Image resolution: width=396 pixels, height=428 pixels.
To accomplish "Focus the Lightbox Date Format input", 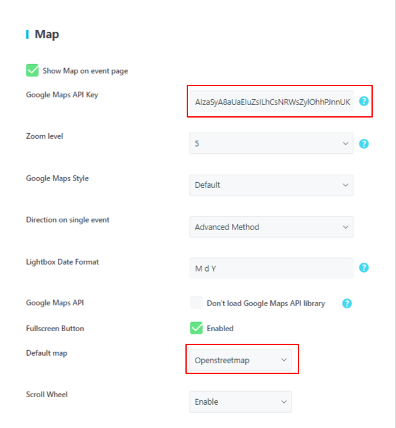I will pyautogui.click(x=272, y=268).
